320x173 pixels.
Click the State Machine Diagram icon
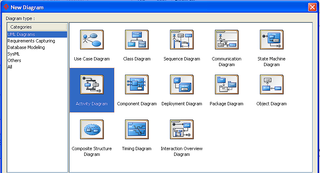[271, 40]
